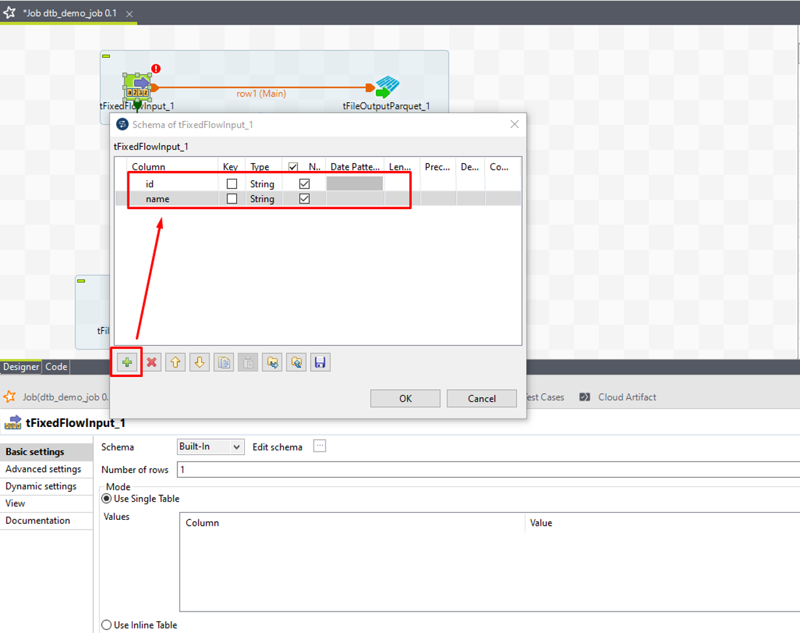
Task: Open the Schema Built-In dropdown
Action: (x=210, y=447)
